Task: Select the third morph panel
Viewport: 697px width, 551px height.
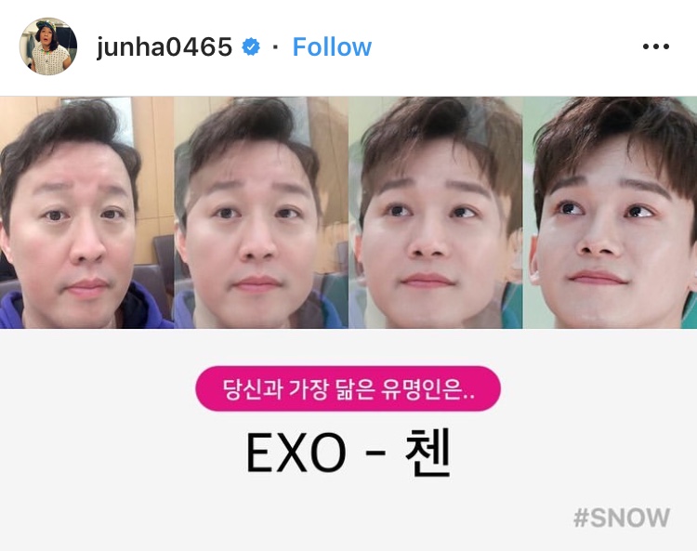Action: tap(436, 213)
